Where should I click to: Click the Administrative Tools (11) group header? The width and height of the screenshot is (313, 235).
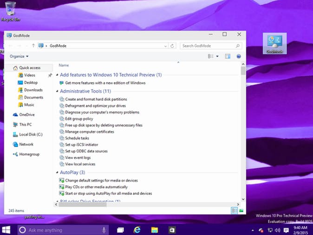click(85, 91)
